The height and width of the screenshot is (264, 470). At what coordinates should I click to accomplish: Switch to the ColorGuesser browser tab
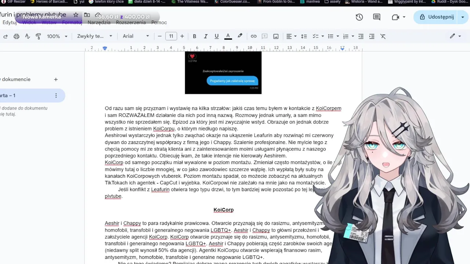click(x=232, y=2)
